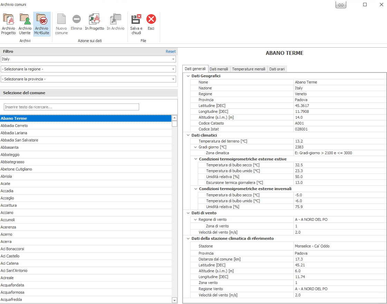Screen dimensions: 387x304
Task: Collapse the Dati climatici section
Action: (x=188, y=135)
